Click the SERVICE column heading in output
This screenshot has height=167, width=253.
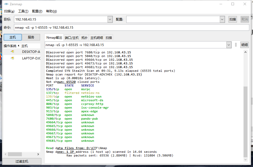tap(87, 85)
